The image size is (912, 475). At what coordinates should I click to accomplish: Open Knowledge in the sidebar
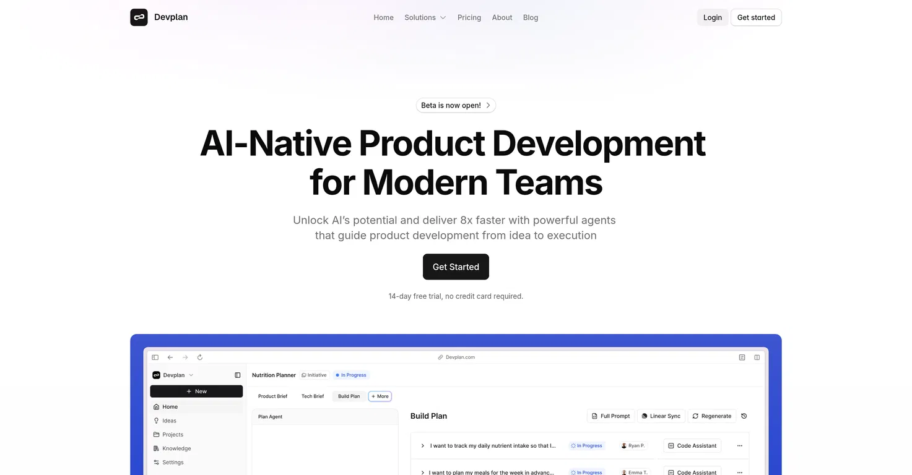tap(176, 448)
